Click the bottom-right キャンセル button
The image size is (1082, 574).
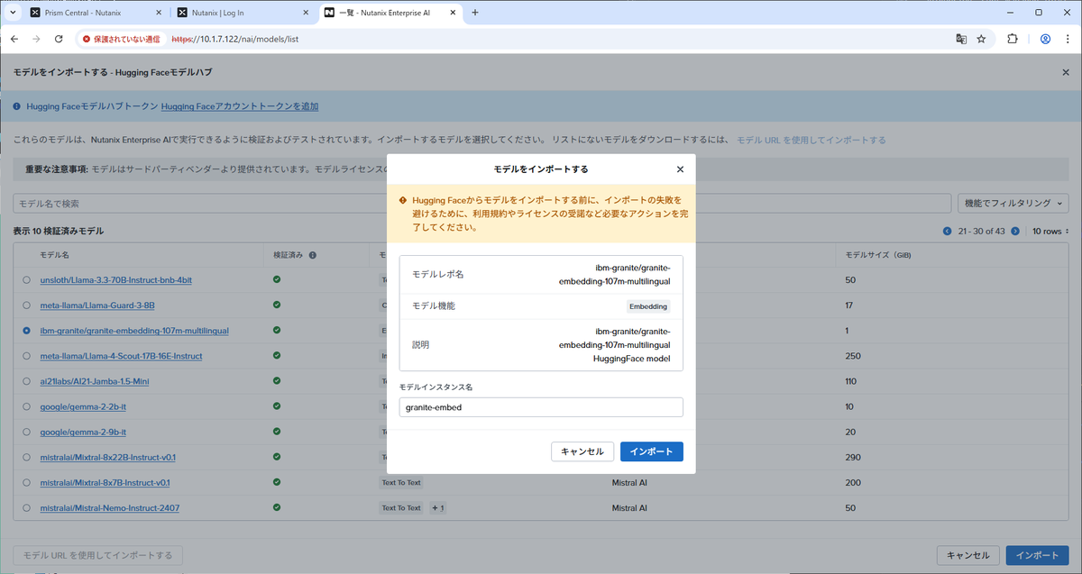968,555
